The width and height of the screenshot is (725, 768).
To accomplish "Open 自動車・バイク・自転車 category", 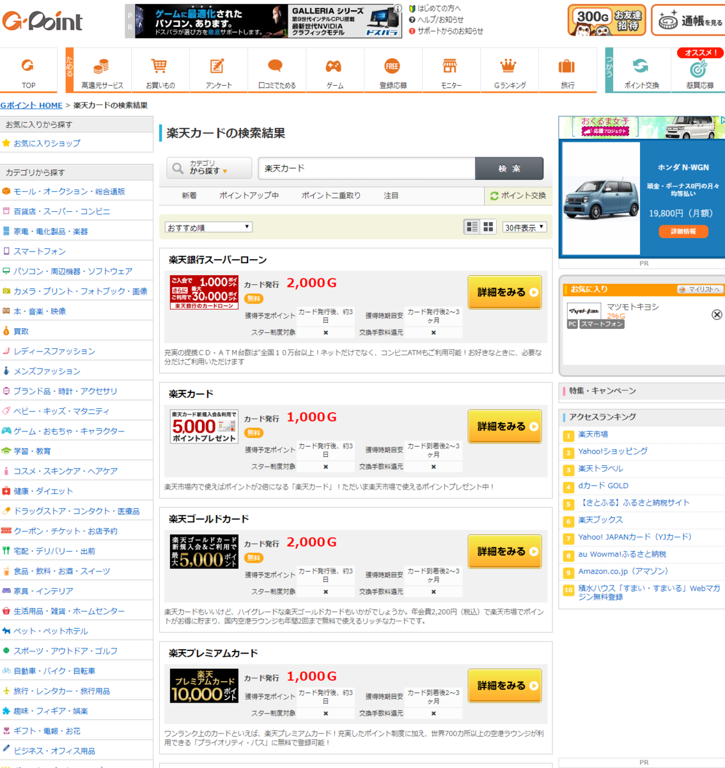I will tap(54, 671).
